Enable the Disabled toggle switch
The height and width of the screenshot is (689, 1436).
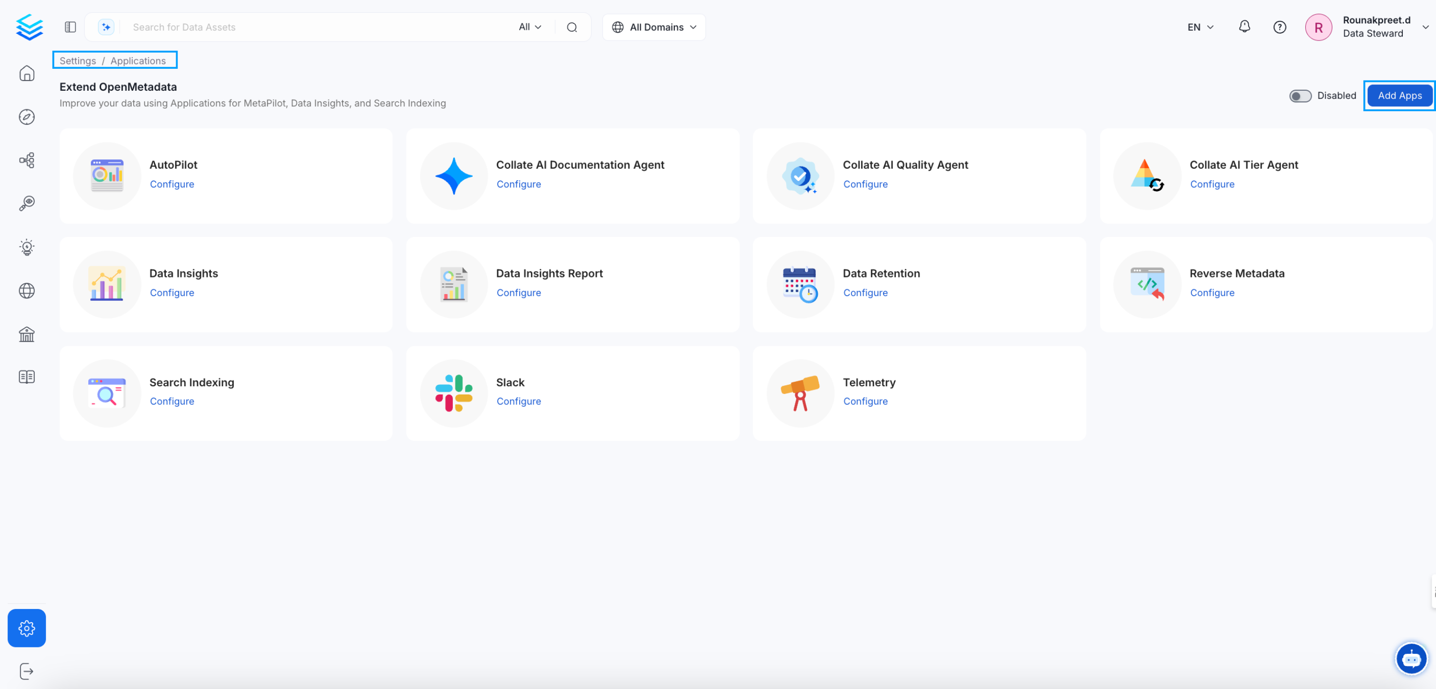click(1300, 96)
